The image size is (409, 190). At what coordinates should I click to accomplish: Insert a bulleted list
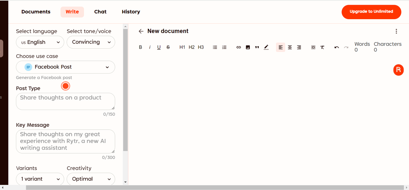tap(215, 47)
